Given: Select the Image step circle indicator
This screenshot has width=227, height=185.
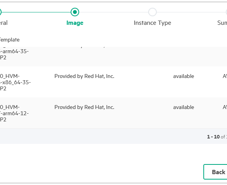Looking at the screenshot, I should pyautogui.click(x=75, y=12).
